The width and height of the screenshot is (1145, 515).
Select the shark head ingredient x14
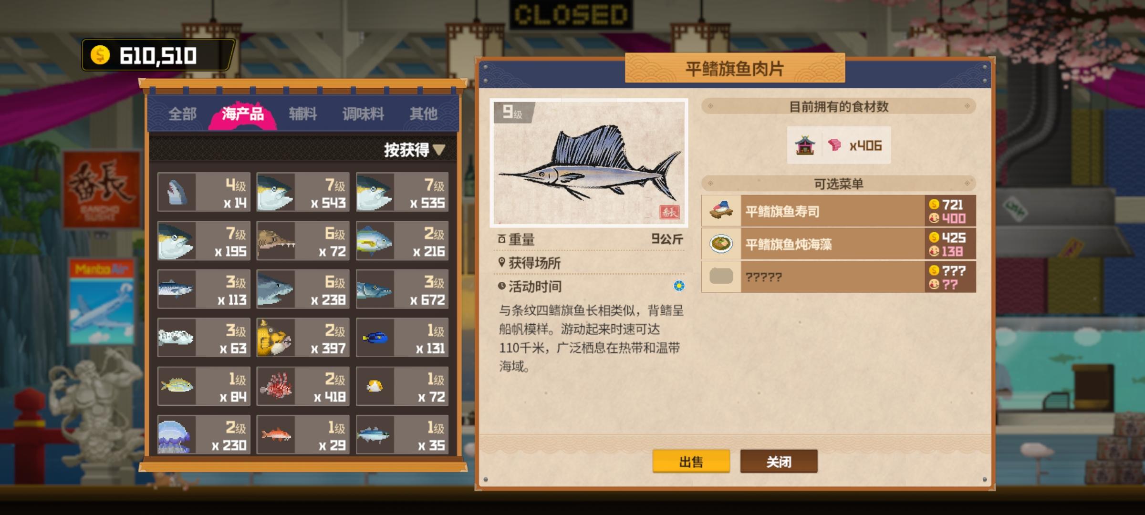[x=204, y=192]
